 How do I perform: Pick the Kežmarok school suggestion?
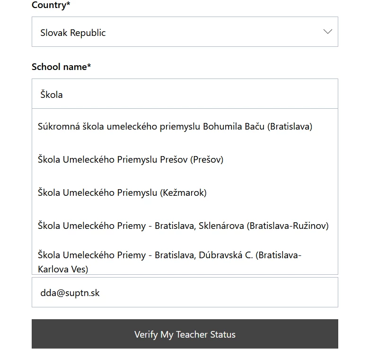coord(122,192)
